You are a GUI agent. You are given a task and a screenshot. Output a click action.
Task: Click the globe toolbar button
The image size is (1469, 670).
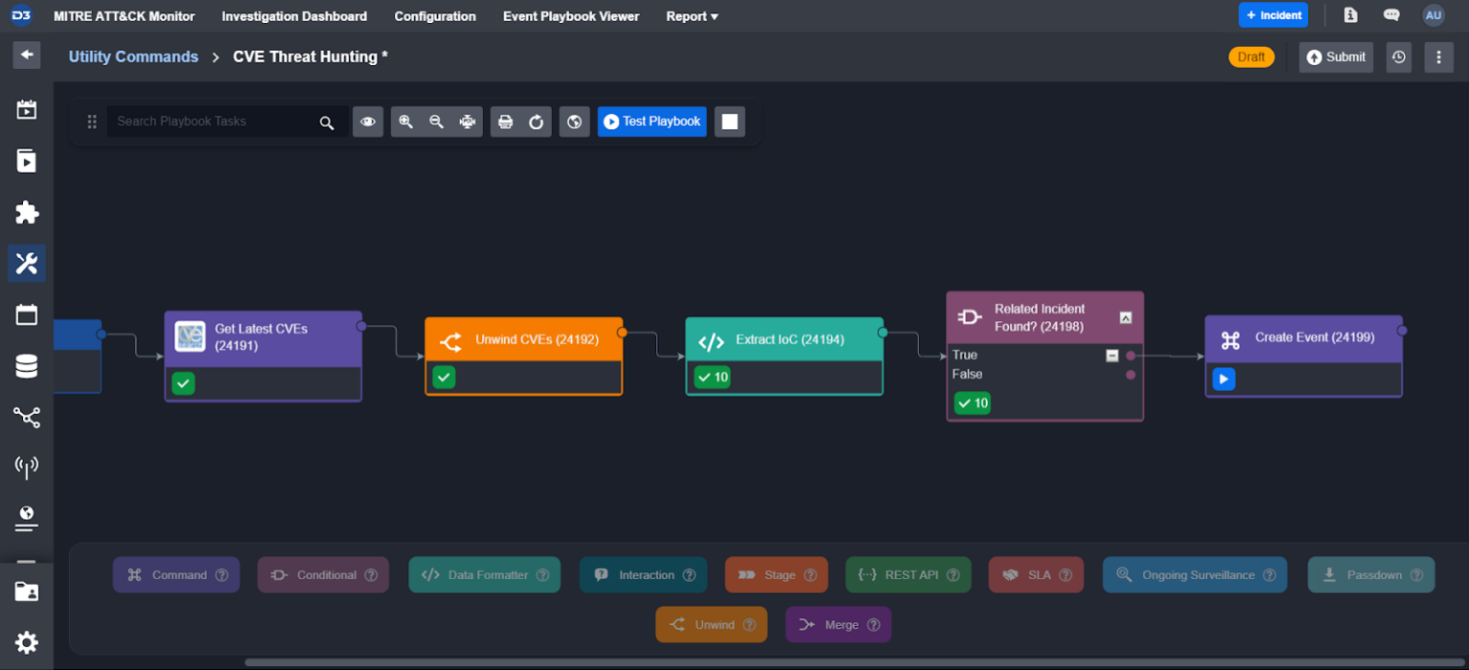(x=575, y=121)
